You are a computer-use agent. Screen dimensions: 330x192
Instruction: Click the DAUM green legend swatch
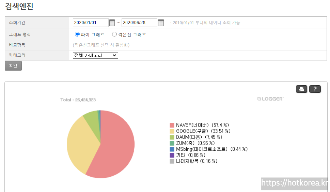pyautogui.click(x=172, y=137)
